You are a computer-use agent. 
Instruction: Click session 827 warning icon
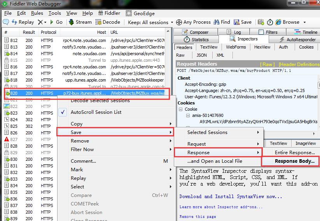point(7,139)
